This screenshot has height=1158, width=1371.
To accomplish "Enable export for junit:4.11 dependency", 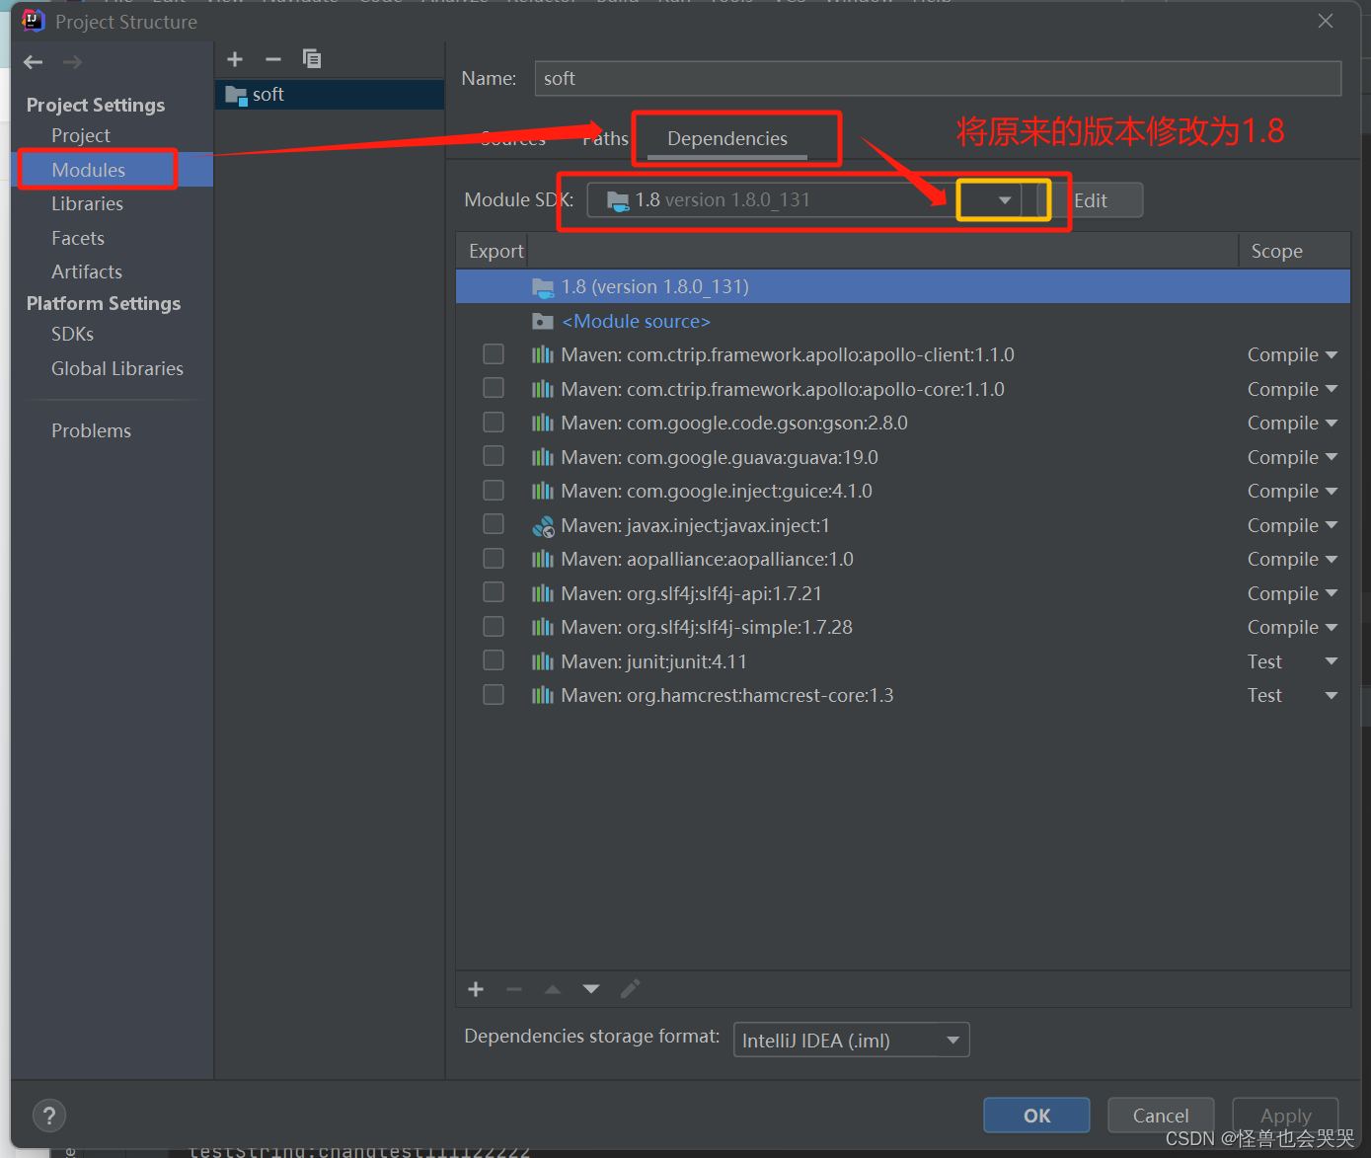I will (494, 659).
